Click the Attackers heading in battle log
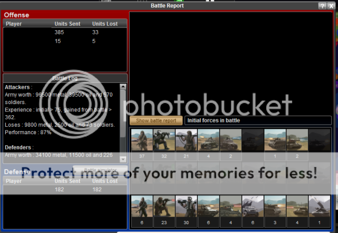Image resolution: width=338 pixels, height=233 pixels. 19,87
